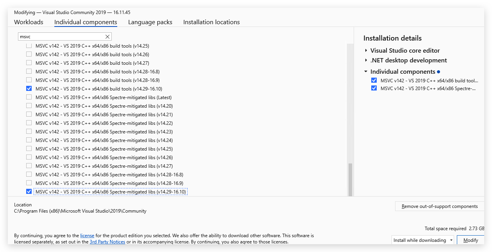Screen dimensions: 492x252
Task: Select Spectre-mitigated libs (v14.27) checkbox
Action: pyautogui.click(x=29, y=166)
